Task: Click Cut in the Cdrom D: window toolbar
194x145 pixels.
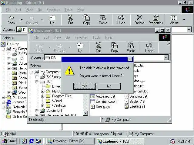Action: [70, 20]
